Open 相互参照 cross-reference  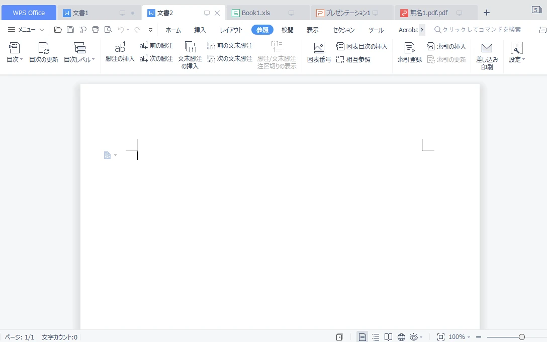coord(353,59)
